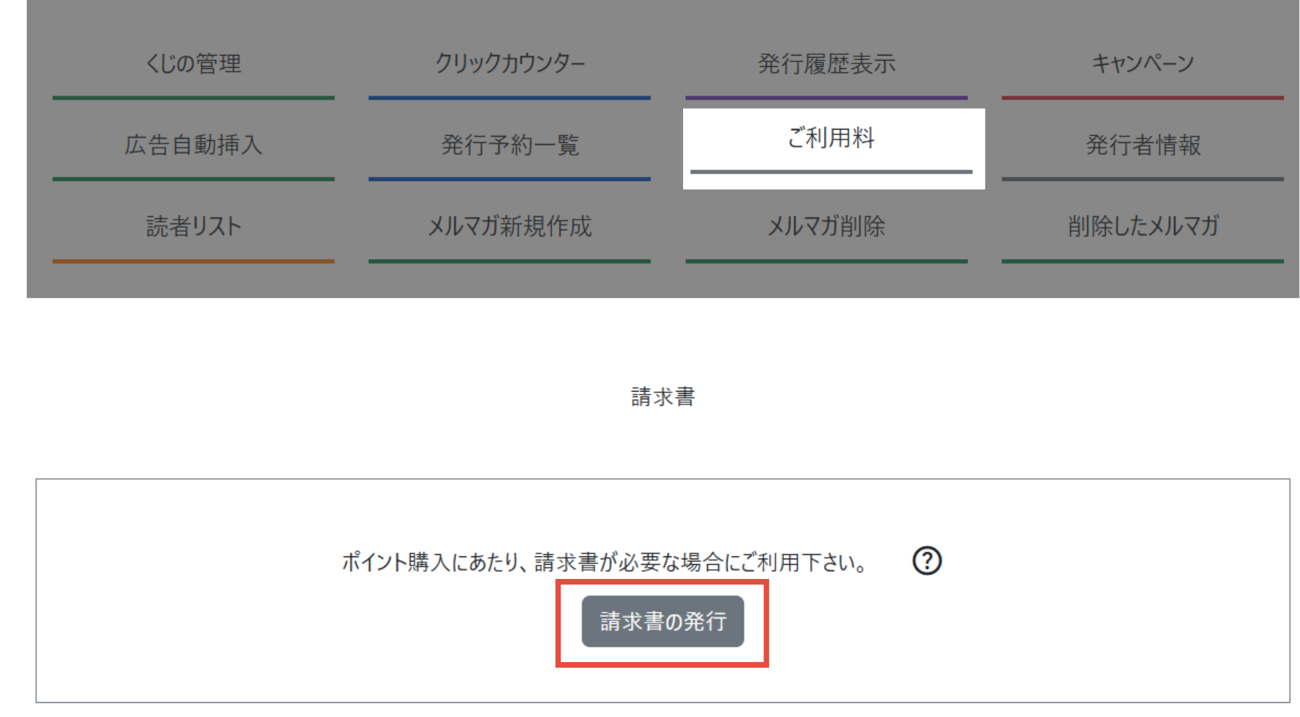Click the orange underline below 読者リスト
Image resolution: width=1300 pixels, height=717 pixels.
point(193,261)
